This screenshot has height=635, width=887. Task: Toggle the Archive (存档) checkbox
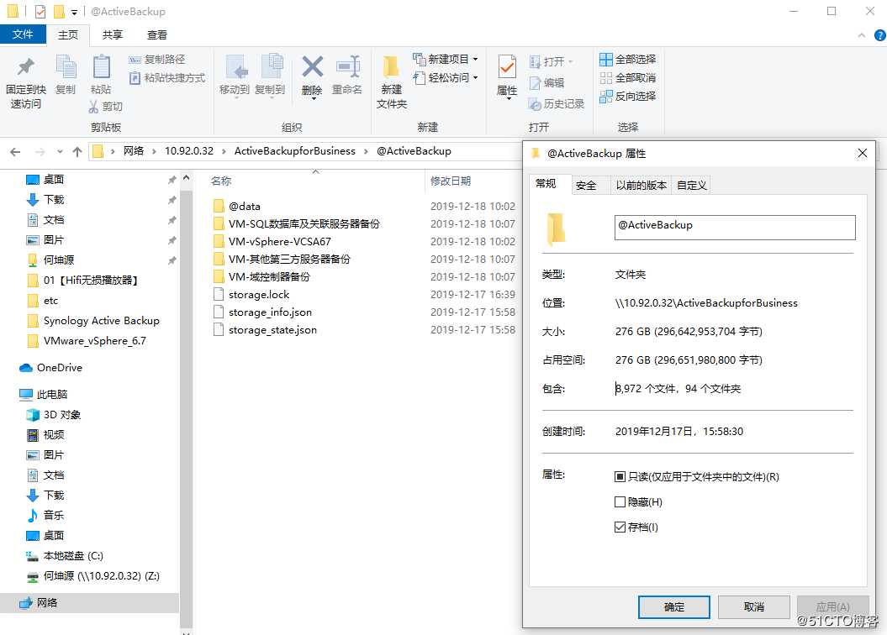pos(620,527)
